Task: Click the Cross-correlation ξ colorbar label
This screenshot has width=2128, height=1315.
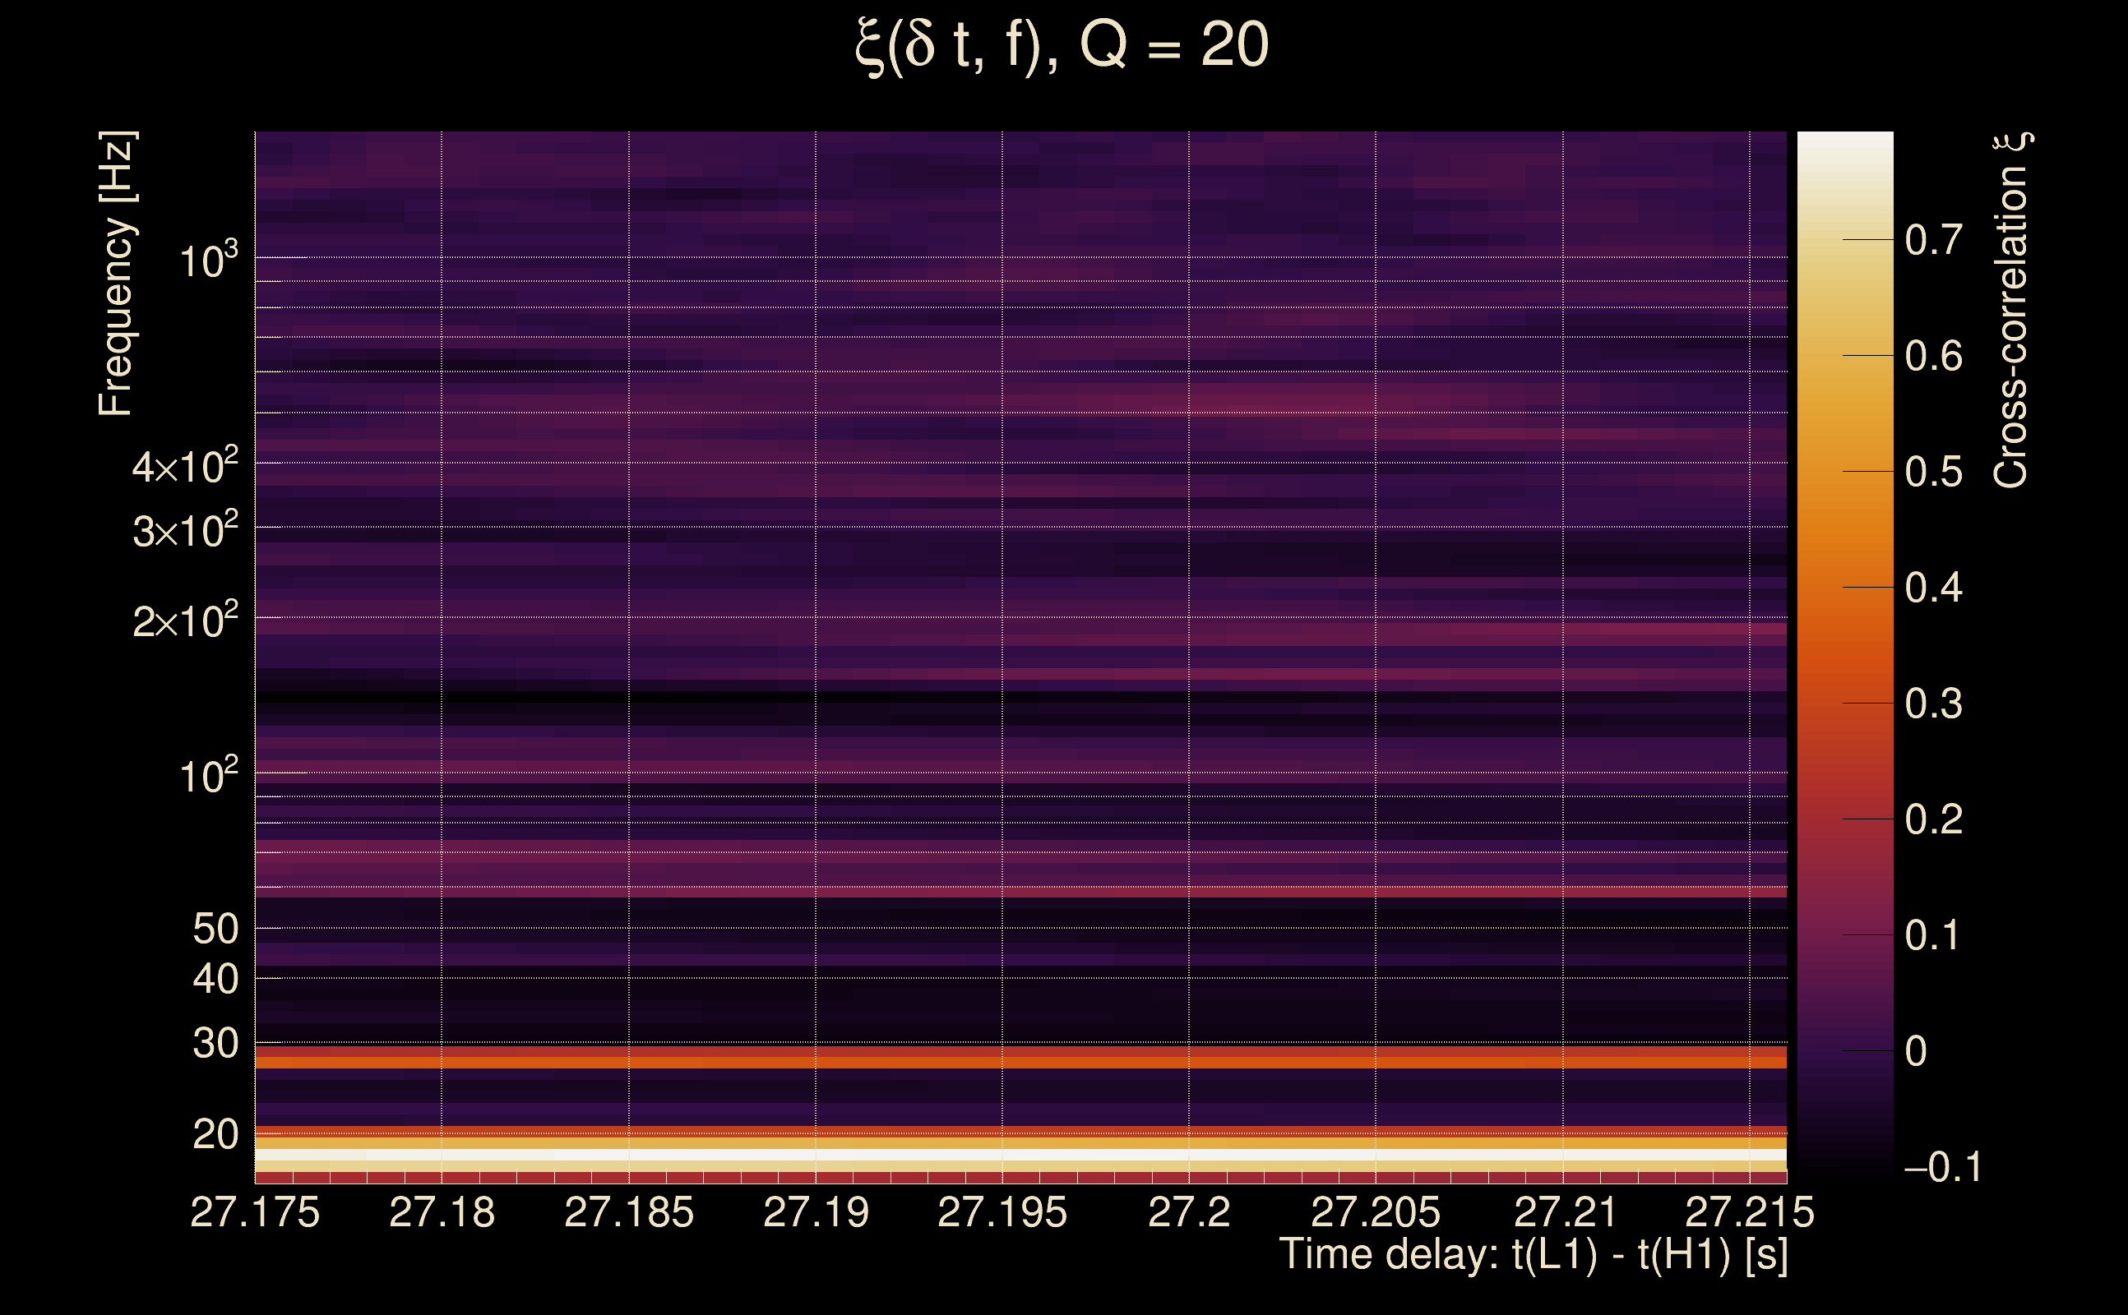Action: (x=2011, y=311)
